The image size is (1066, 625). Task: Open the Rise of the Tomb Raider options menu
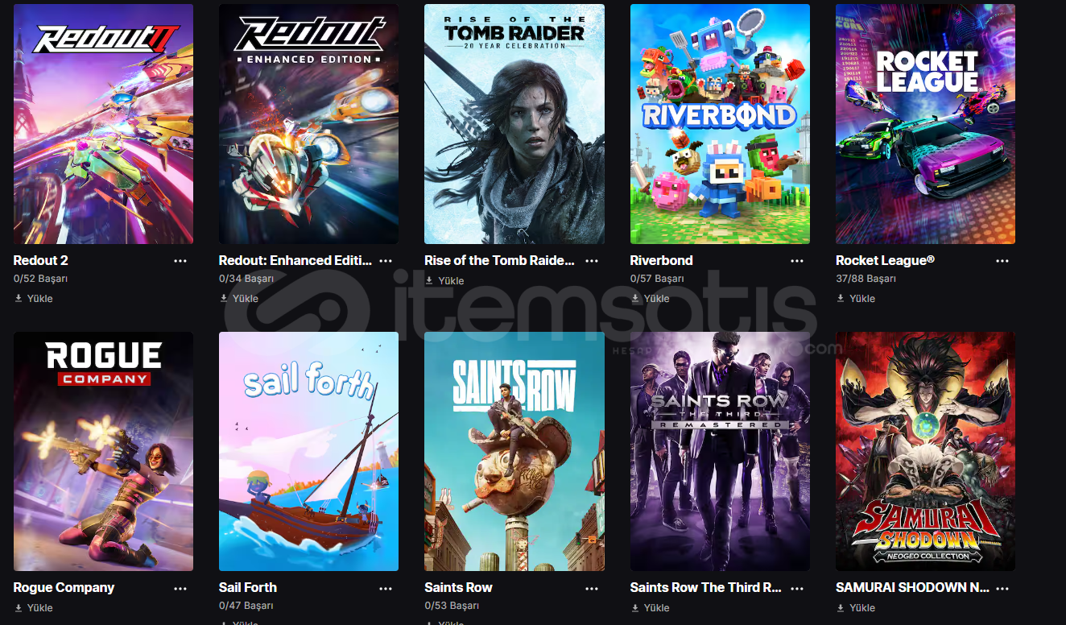tap(592, 261)
